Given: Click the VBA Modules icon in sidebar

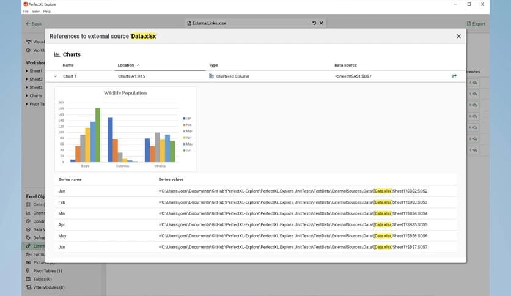Looking at the screenshot, I should (x=28, y=287).
